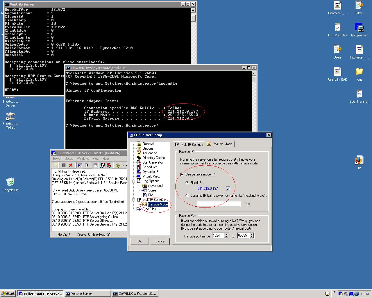Open the Users.ini.BAK desktop icon
Screen dimensions: 372x298
pos(337,74)
